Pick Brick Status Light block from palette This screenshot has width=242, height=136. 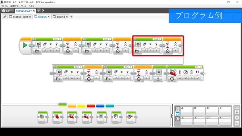point(131,117)
